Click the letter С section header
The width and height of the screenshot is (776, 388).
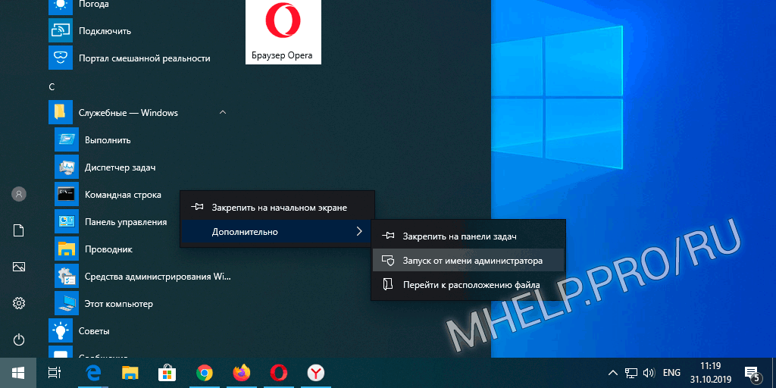(x=52, y=86)
